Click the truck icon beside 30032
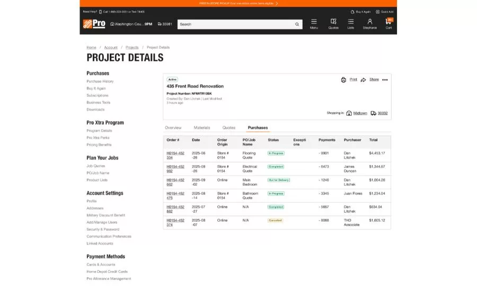Image resolution: width=477 pixels, height=291 pixels. click(373, 113)
